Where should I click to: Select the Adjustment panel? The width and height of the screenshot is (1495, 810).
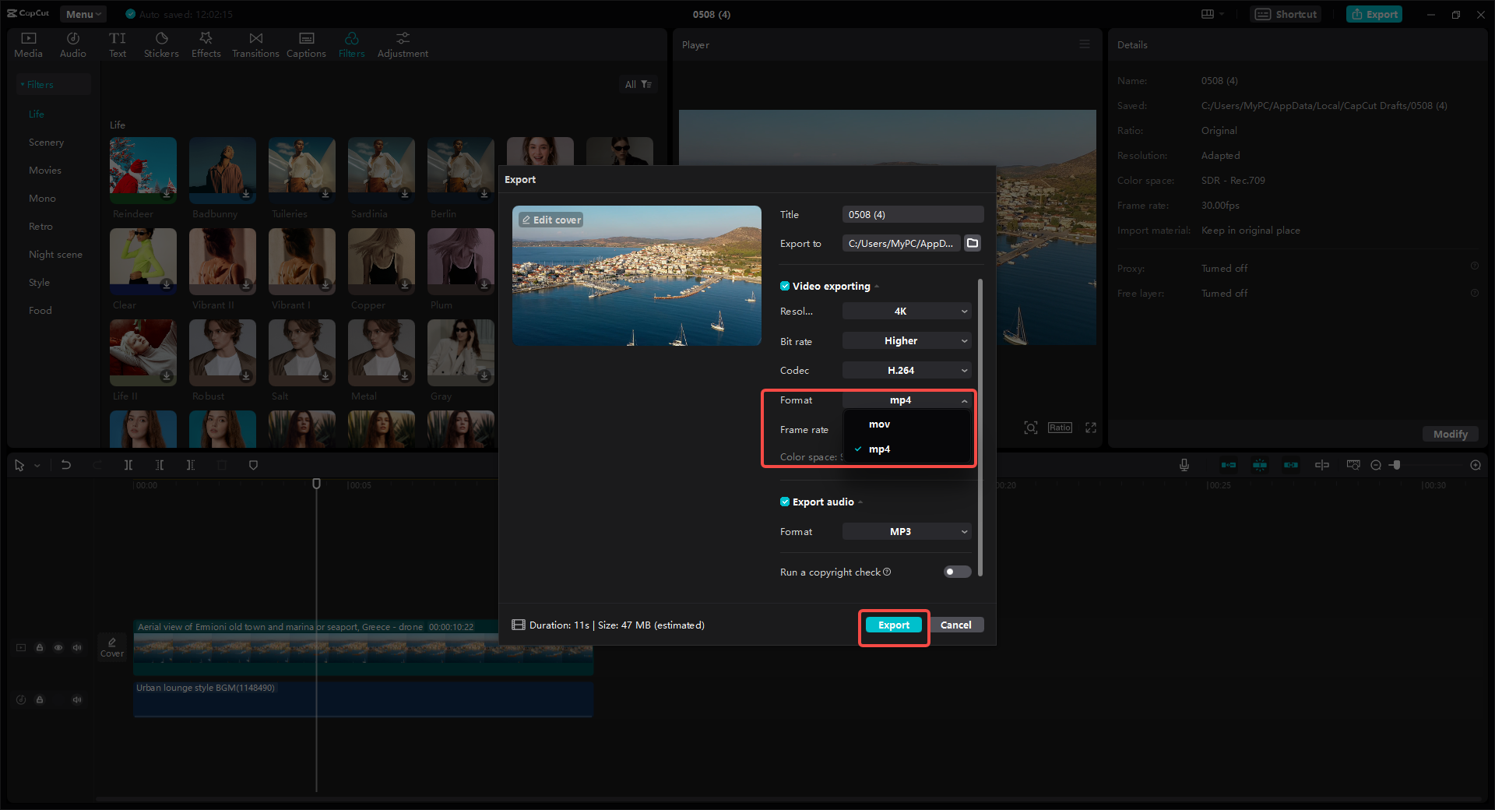point(402,44)
